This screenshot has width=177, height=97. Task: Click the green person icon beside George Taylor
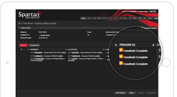pyautogui.click(x=39, y=35)
